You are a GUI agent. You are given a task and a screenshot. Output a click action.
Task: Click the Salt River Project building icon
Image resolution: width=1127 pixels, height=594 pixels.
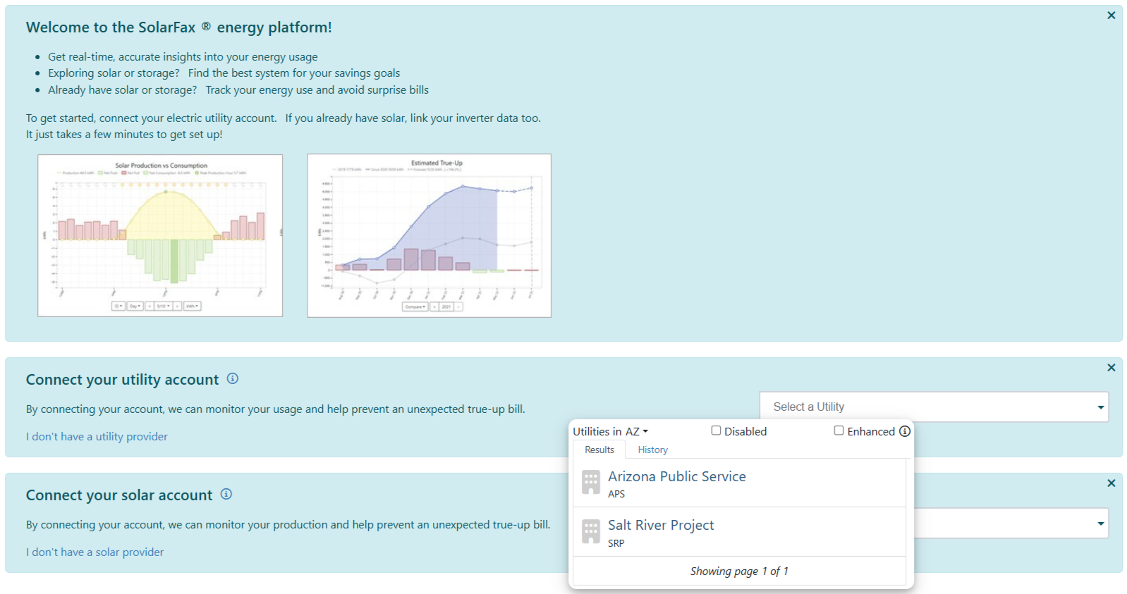(x=591, y=532)
